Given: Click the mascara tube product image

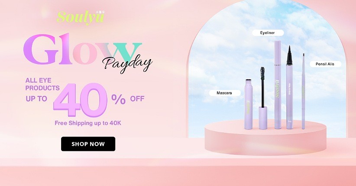Looking at the screenshot, I should 249,104.
